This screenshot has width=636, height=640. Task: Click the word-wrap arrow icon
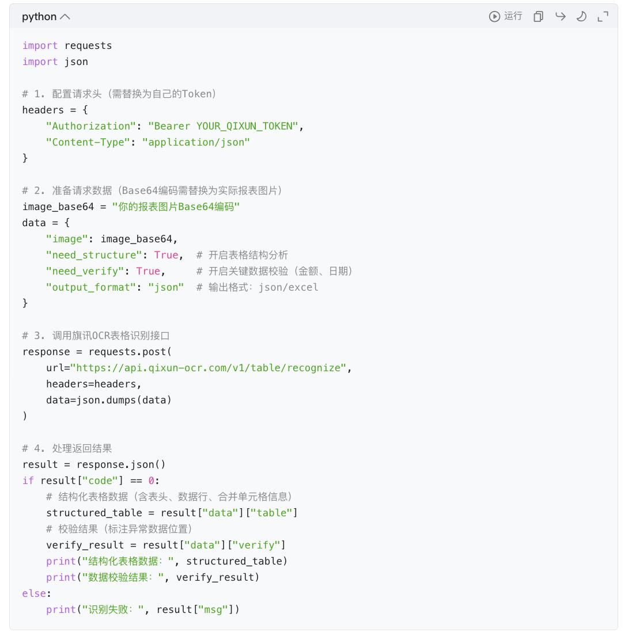pos(561,16)
